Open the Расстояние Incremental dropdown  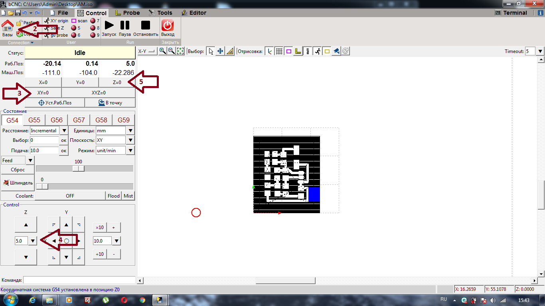pyautogui.click(x=64, y=130)
